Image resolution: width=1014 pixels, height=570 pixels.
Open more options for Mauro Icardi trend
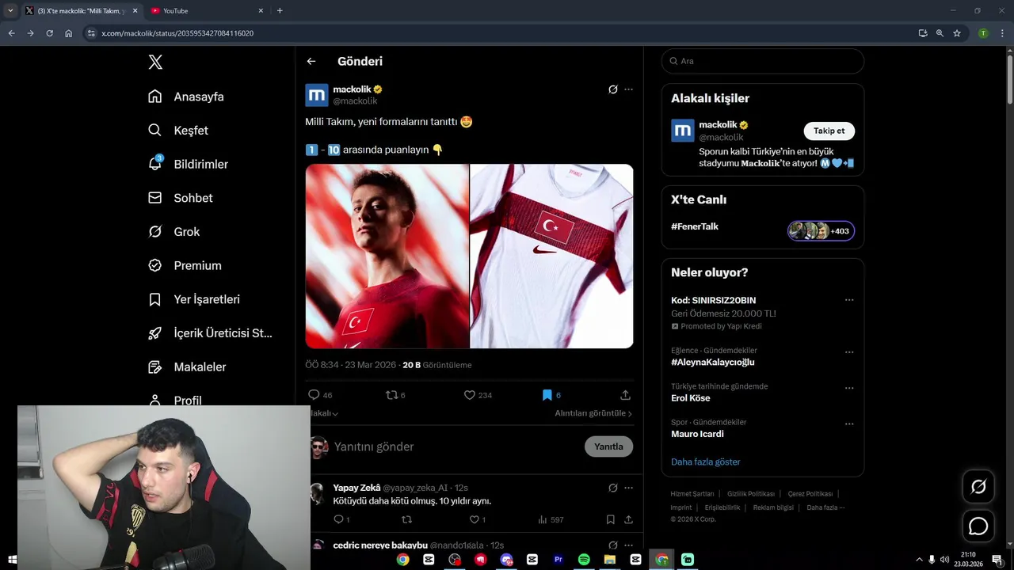point(849,424)
